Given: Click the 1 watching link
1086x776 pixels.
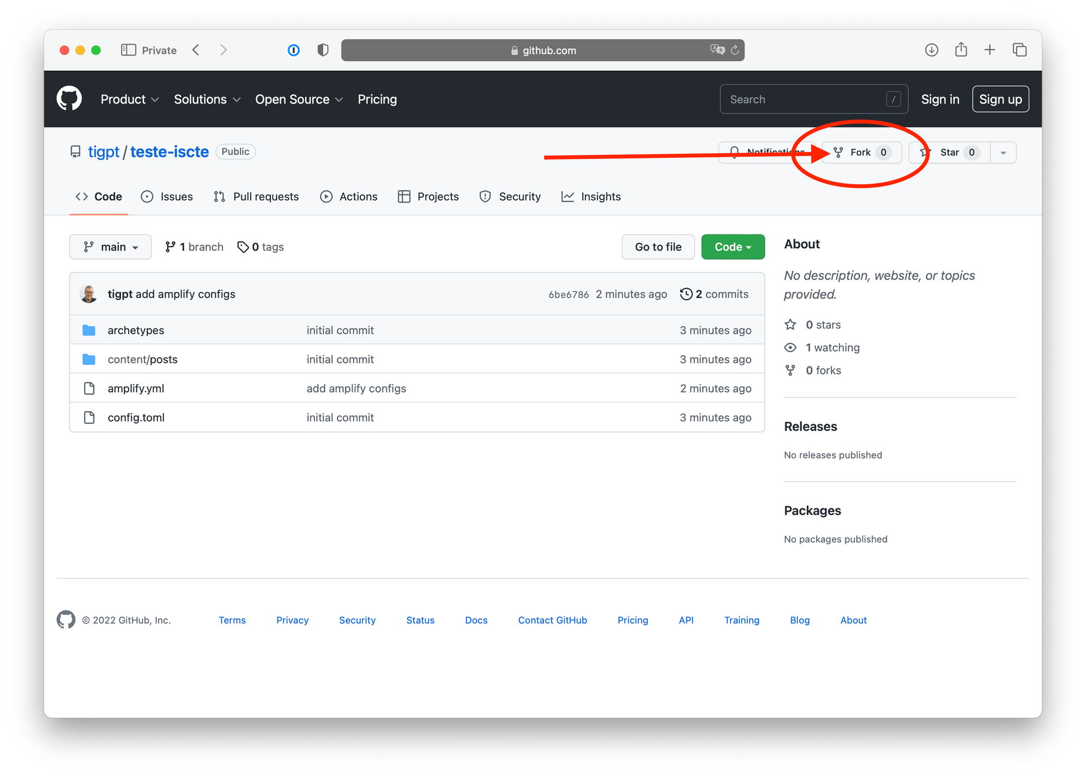Looking at the screenshot, I should pos(822,348).
